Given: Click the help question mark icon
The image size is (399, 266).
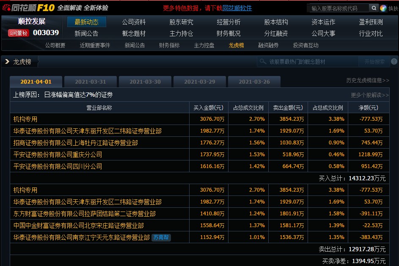Looking at the screenshot, I should click(394, 61).
